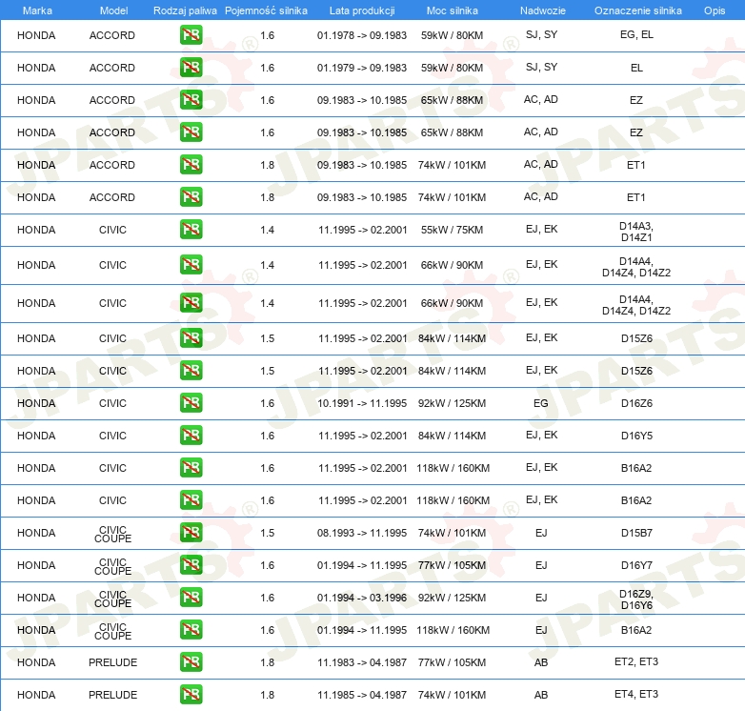The width and height of the screenshot is (745, 711).
Task: Select 'SJ, SY' in the Accord EG, EL row
Action: point(542,34)
